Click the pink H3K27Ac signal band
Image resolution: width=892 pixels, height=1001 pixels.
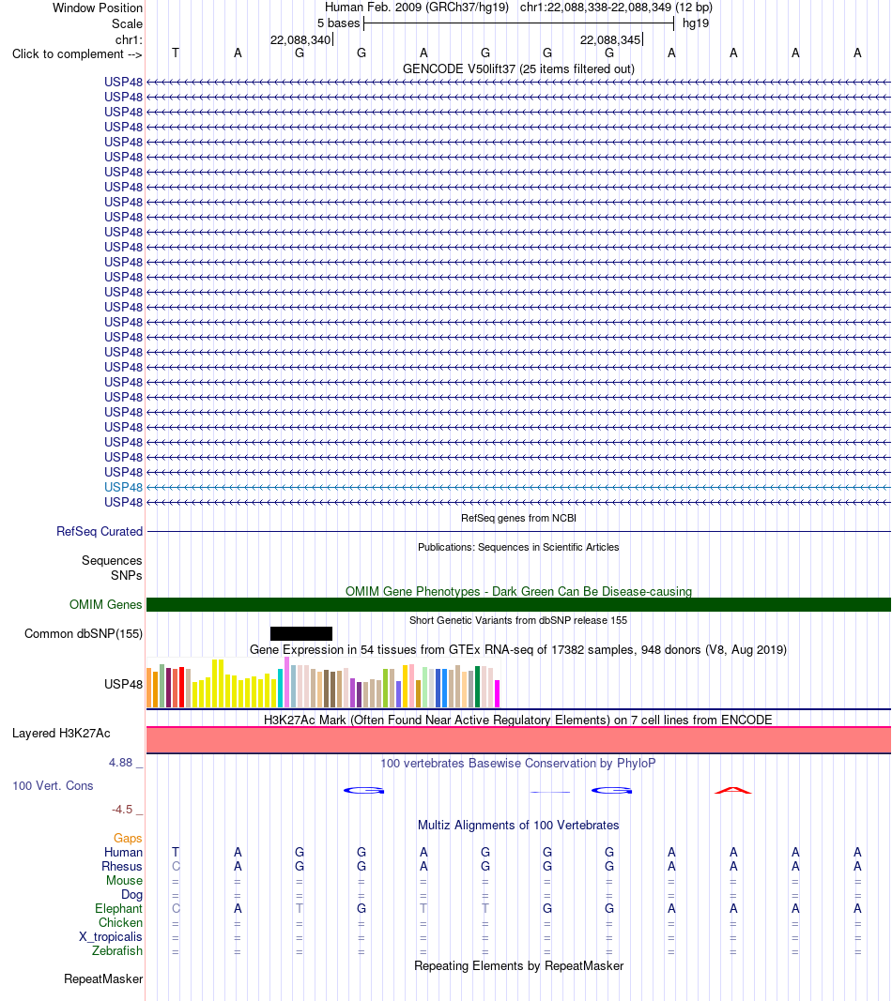518,740
